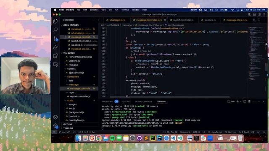Close the terminal panel
This screenshot has width=269, height=151.
point(264,102)
